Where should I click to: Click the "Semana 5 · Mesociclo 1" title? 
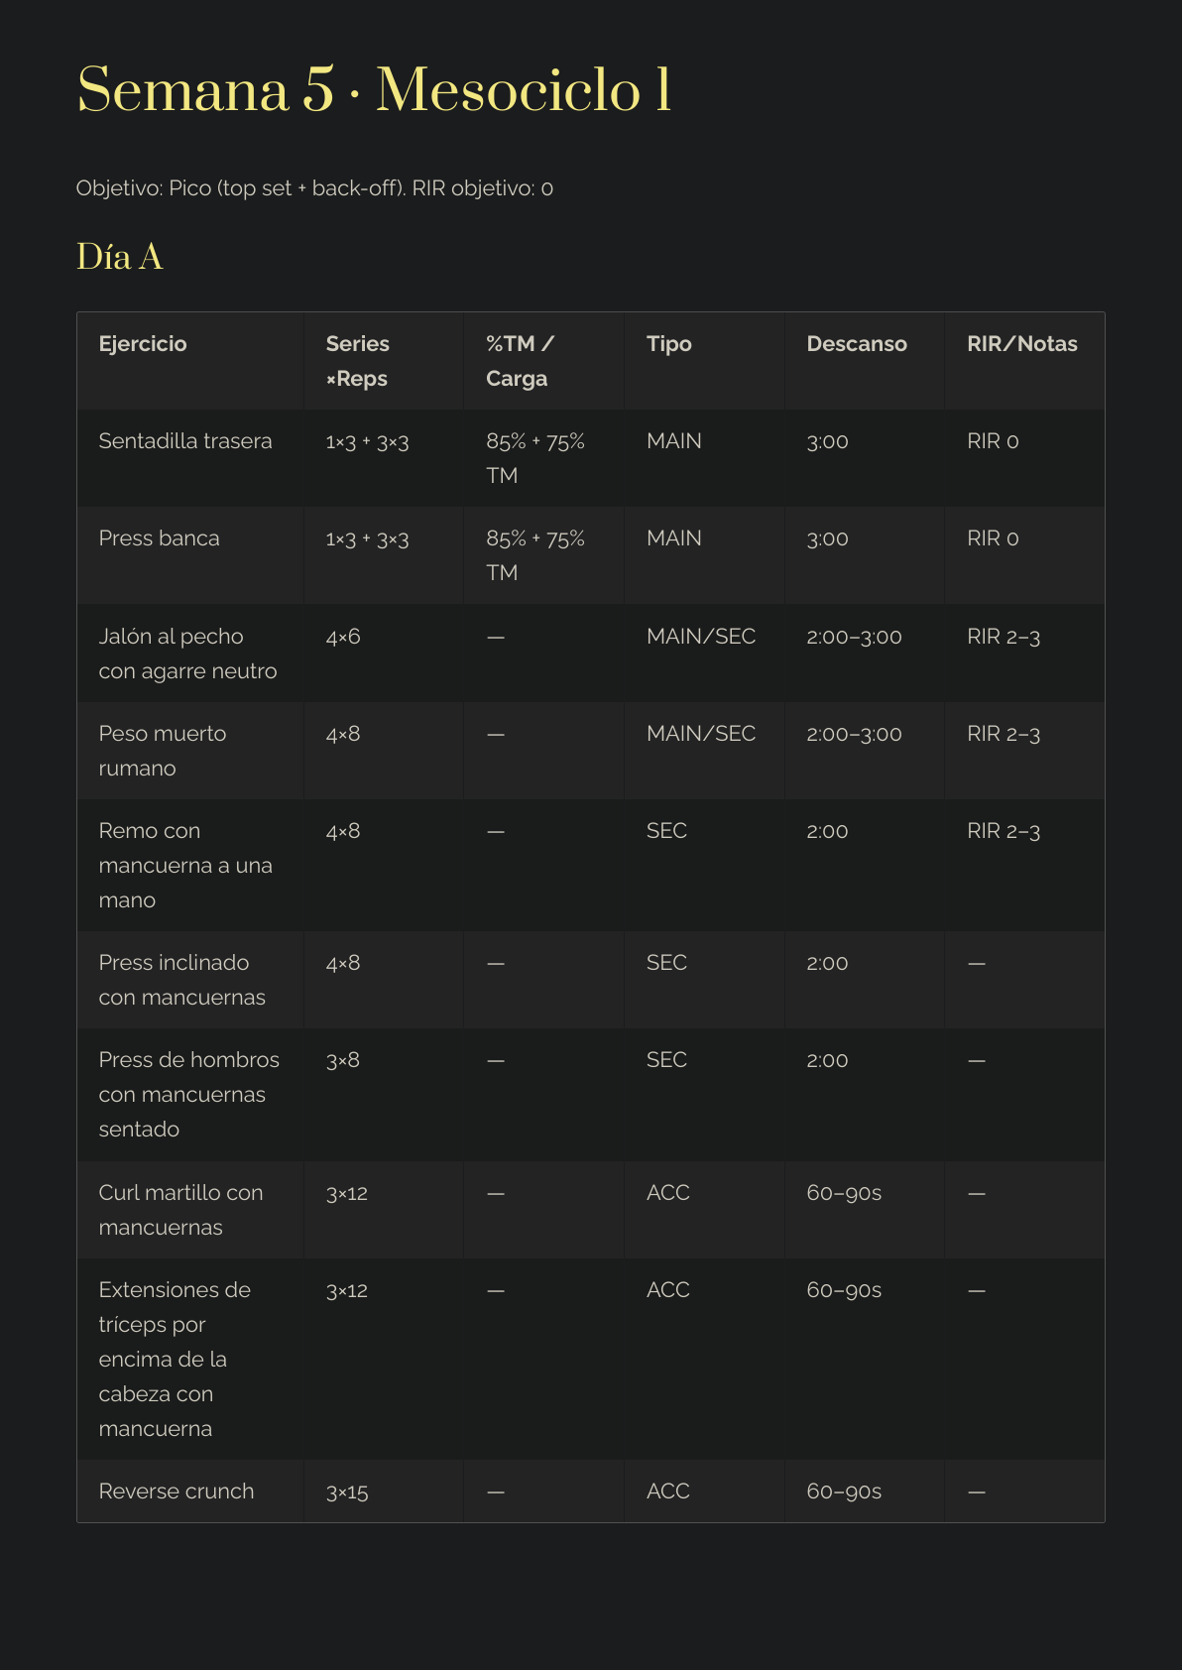point(374,89)
